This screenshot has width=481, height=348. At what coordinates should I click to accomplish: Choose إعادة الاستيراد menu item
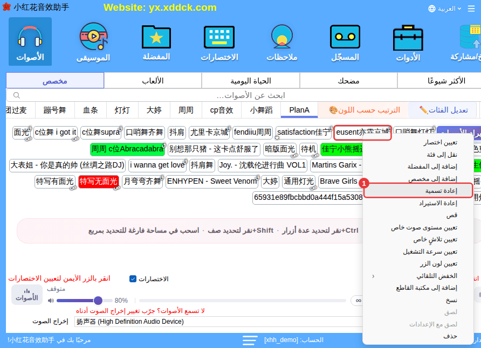point(417,203)
